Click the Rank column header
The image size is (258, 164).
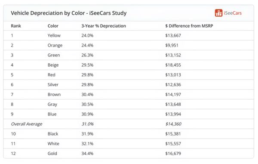[16, 26]
